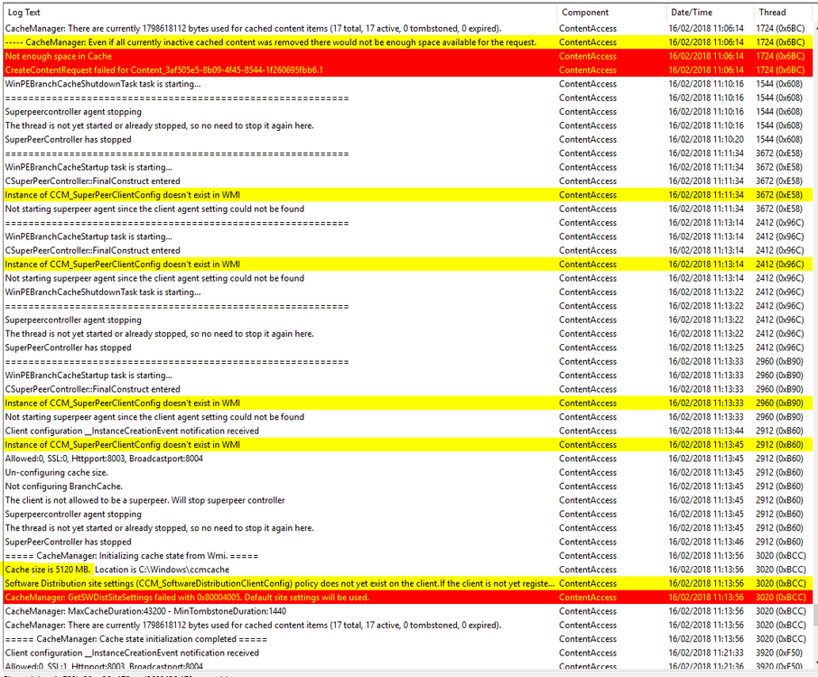Click date '16/02/2018 11:13:25' cell
818x677 pixels.
point(706,348)
